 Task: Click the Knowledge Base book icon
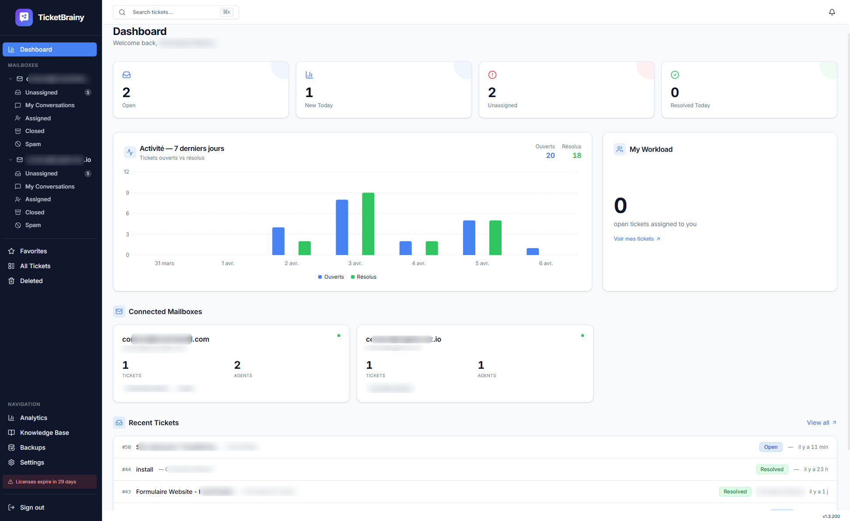pos(12,433)
